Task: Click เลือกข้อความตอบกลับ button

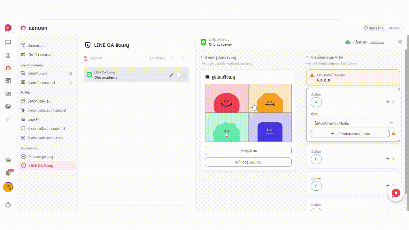Action: point(350,134)
